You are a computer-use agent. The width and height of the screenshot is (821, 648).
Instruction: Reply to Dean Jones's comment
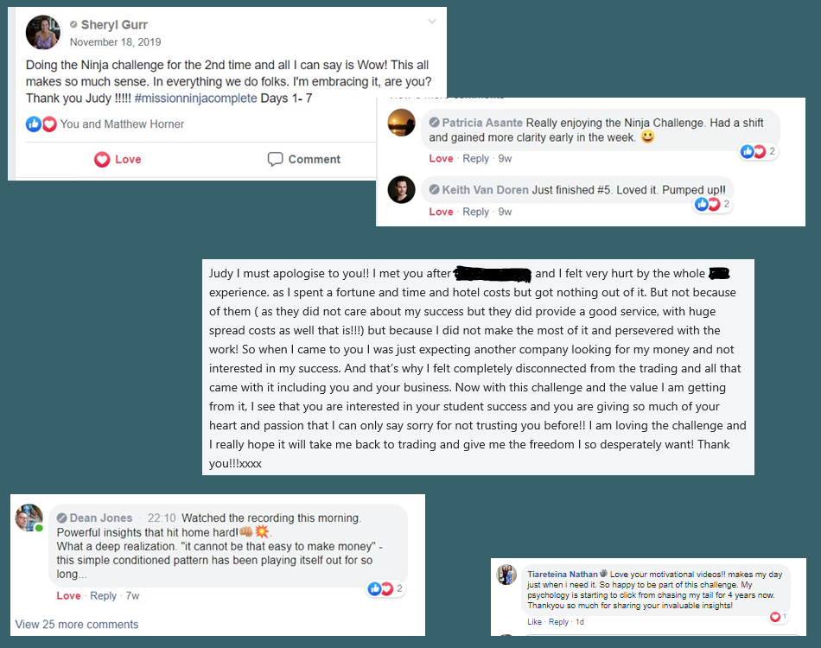click(104, 595)
